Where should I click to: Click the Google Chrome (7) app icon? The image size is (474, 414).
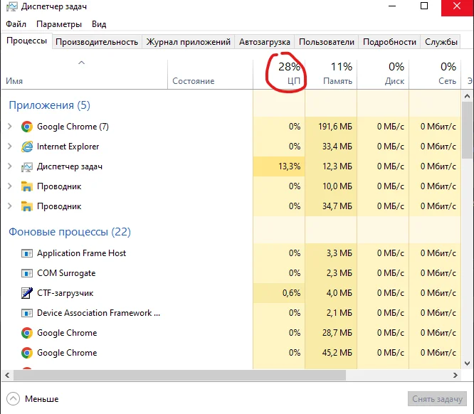coord(27,127)
